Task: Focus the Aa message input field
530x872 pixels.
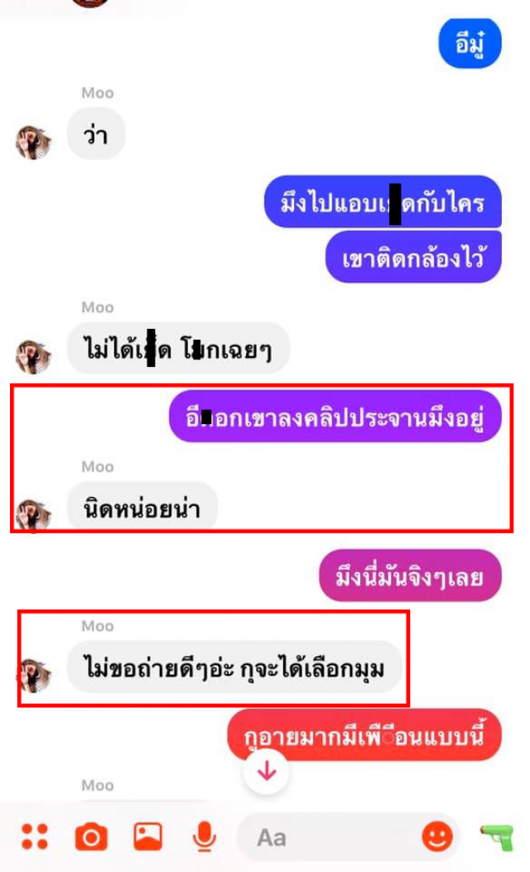Action: click(348, 836)
